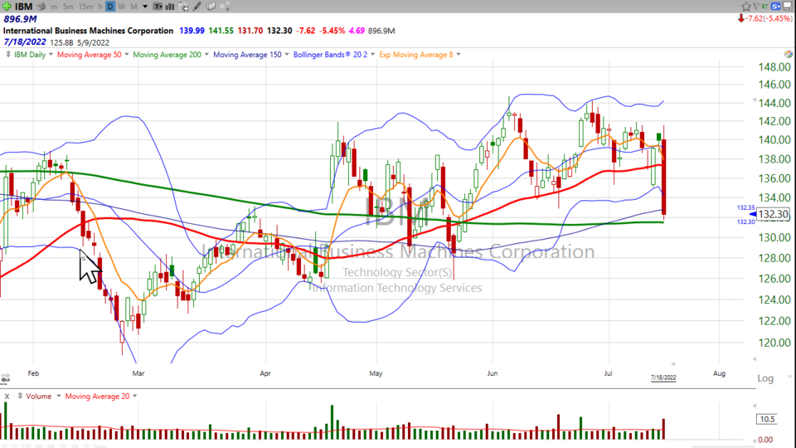Click the 896.9M volume value in header
The width and height of the screenshot is (796, 448).
coord(20,19)
